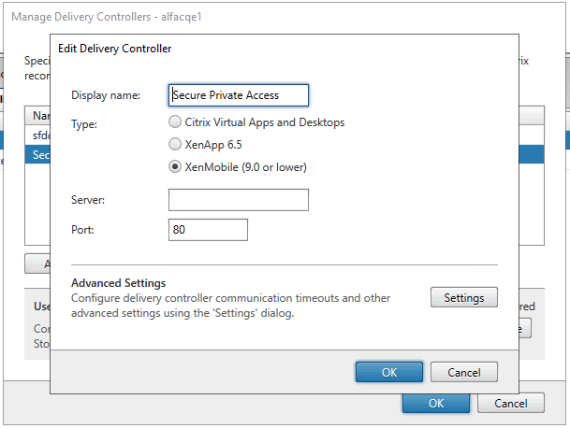Click the Port field showing 80
This screenshot has width=570, height=428.
pos(208,230)
